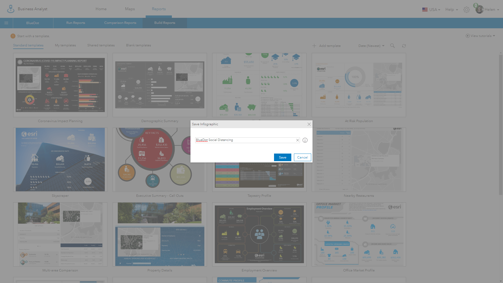Open the Help dropdown menu
Screen dimensions: 503x283
coord(452,10)
